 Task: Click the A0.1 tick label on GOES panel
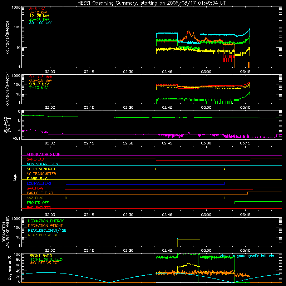click(x=16, y=138)
